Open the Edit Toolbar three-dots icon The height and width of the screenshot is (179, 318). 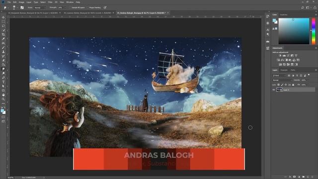(x=3, y=103)
